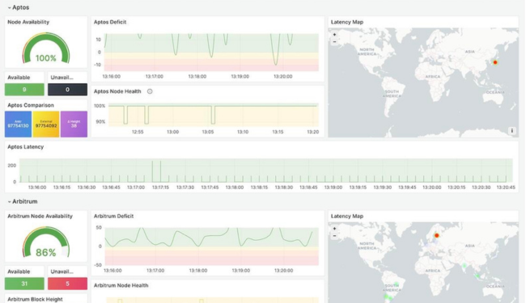Open Aptos Deficit panel title menu

tap(110, 22)
